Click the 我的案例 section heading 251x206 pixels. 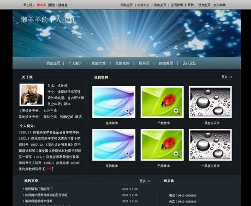(101, 77)
